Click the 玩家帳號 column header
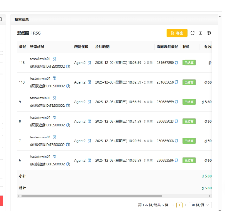 [x=37, y=47]
